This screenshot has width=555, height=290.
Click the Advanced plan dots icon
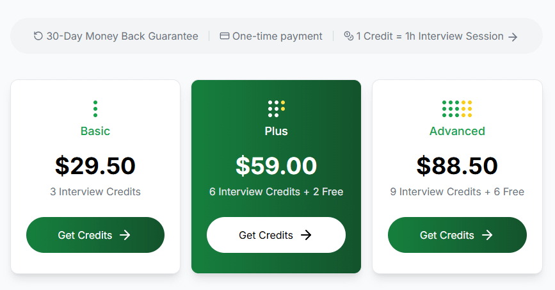point(457,109)
